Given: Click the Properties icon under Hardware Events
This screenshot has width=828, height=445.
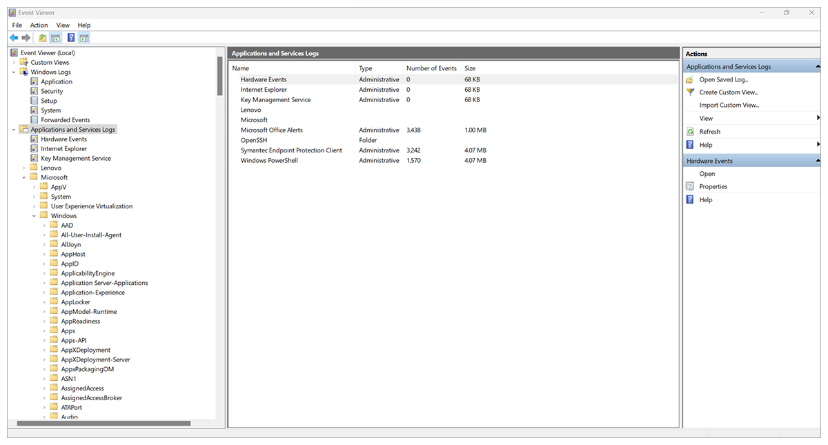Looking at the screenshot, I should (x=689, y=186).
